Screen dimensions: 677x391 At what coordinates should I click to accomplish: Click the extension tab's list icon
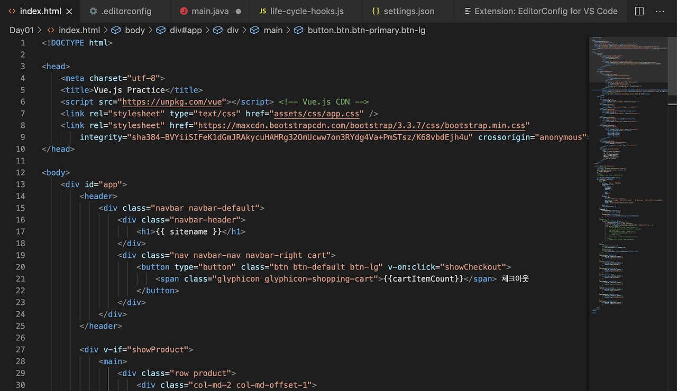point(467,11)
